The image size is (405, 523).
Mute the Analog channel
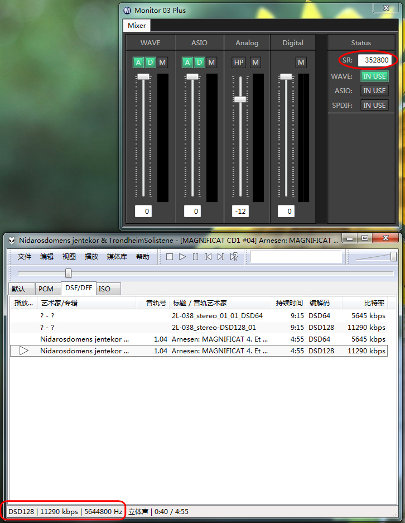click(255, 62)
